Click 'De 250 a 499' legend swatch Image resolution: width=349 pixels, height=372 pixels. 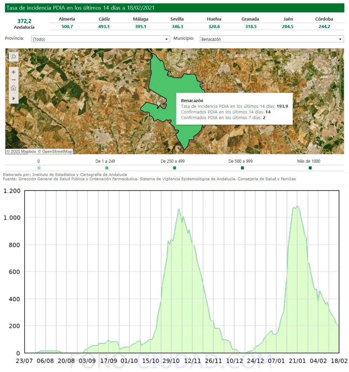pos(174,168)
